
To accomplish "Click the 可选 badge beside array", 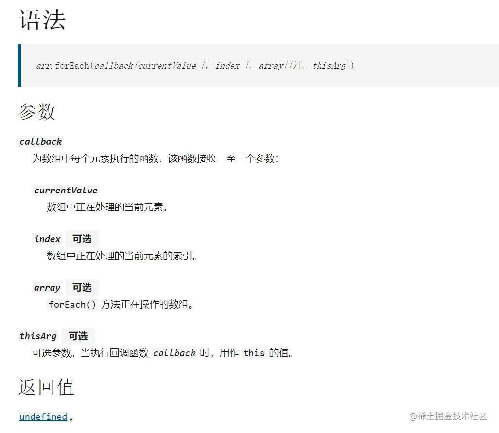I will (x=82, y=287).
